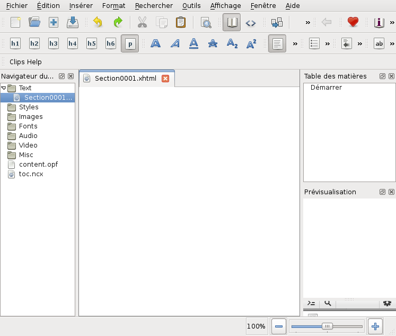Image resolution: width=396 pixels, height=336 pixels.
Task: Apply strikethrough formatting icon
Action: [x=213, y=44]
